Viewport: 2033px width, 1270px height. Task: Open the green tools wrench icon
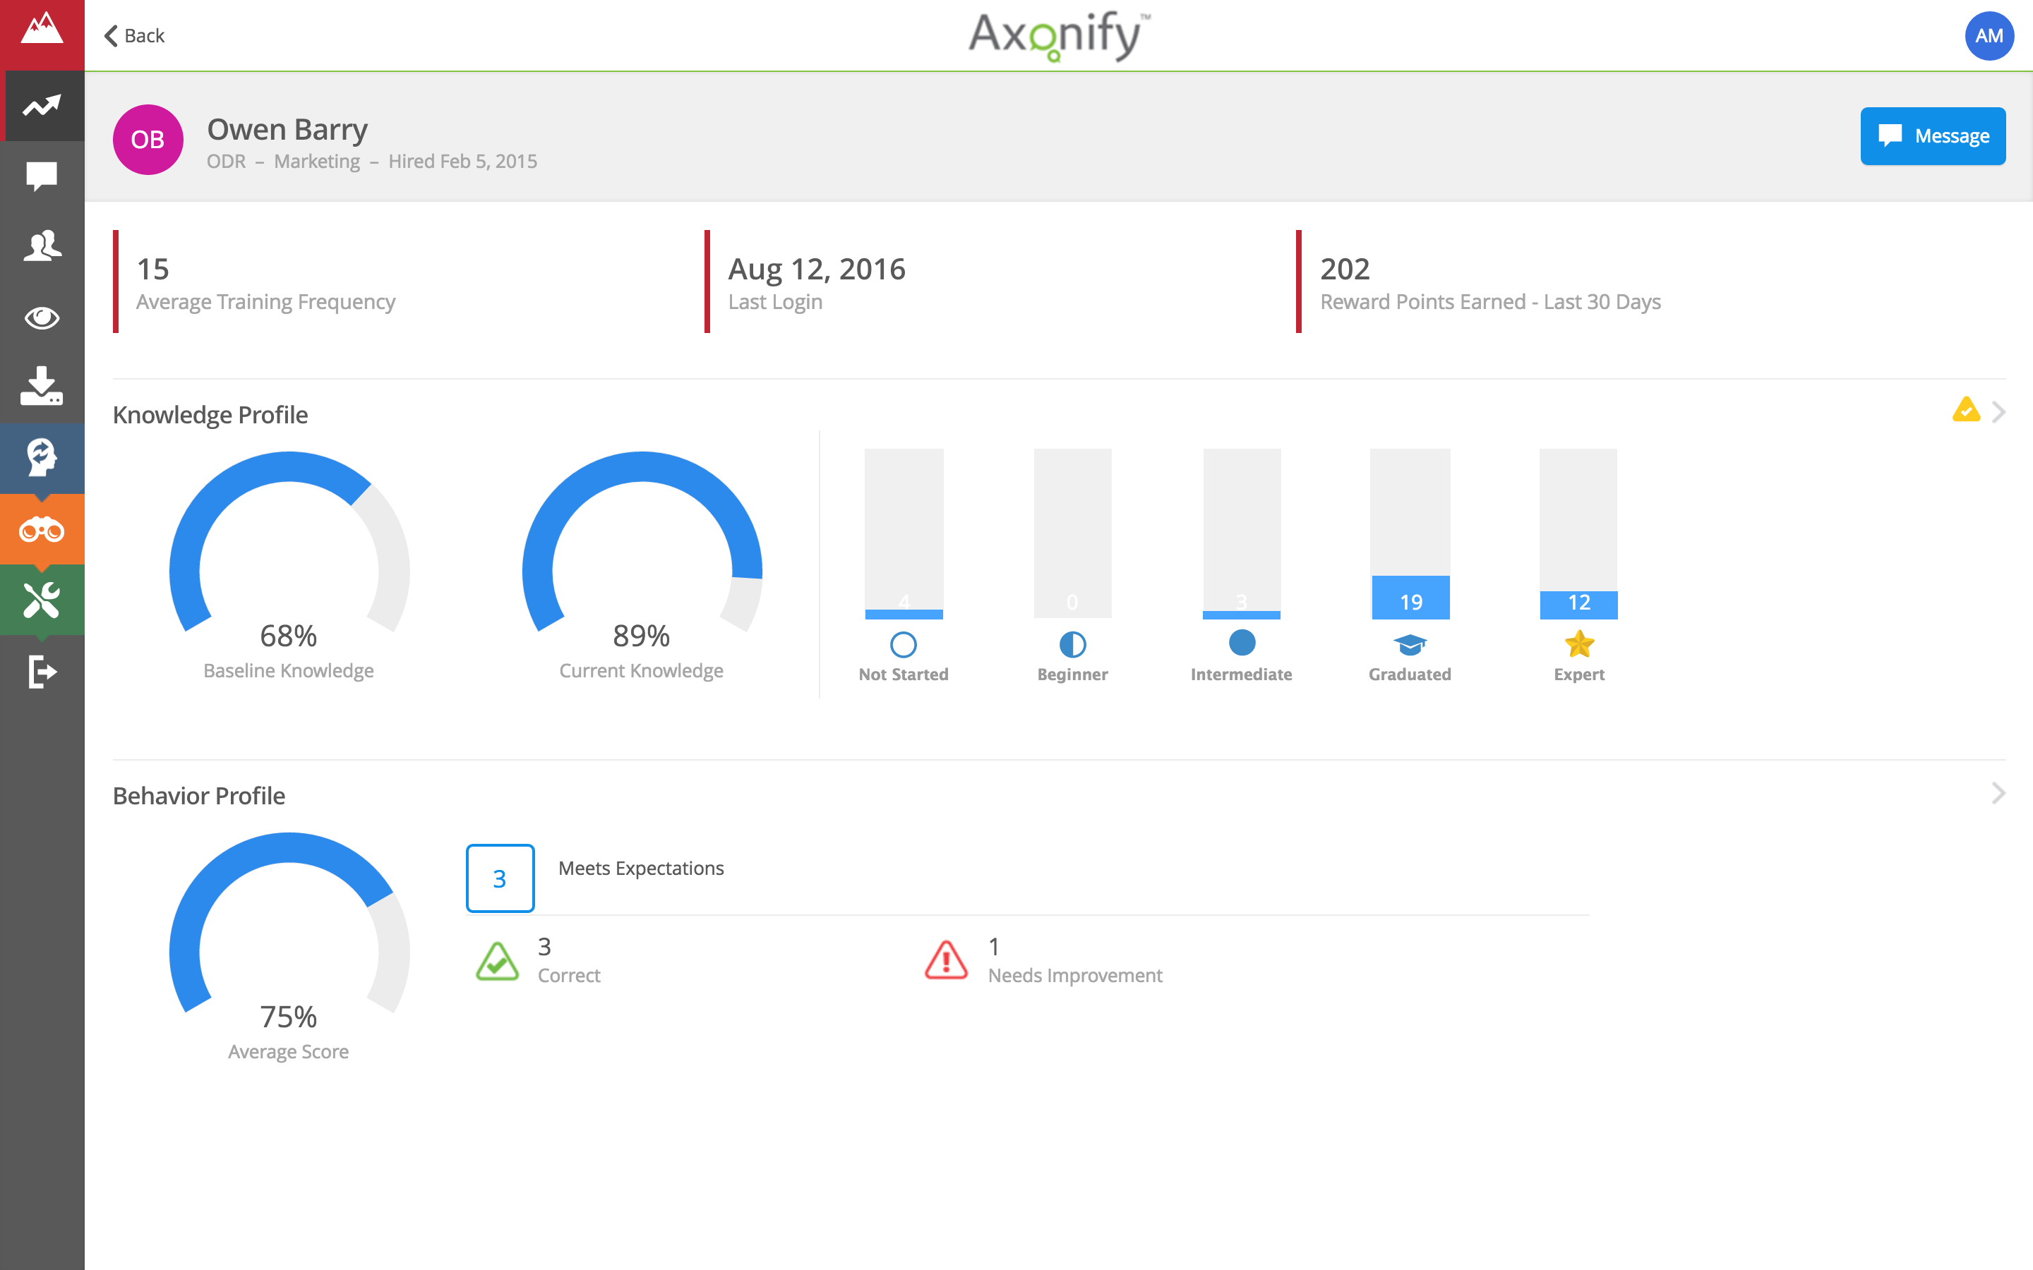[x=42, y=600]
